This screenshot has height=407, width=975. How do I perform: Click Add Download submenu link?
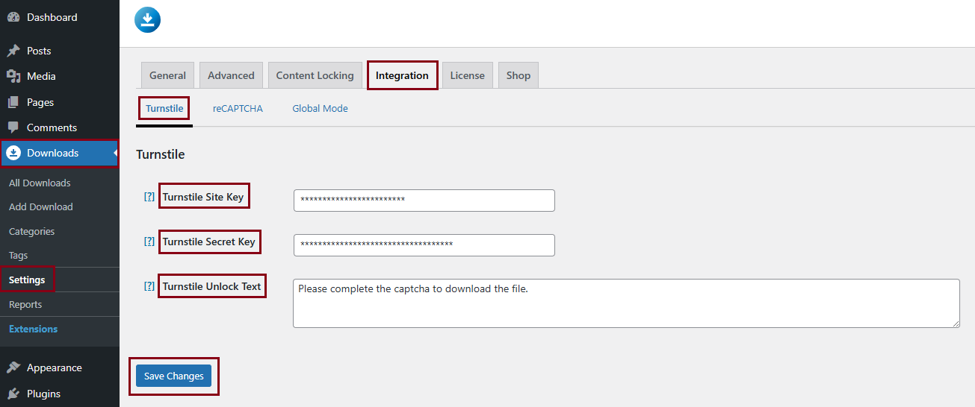click(x=41, y=206)
